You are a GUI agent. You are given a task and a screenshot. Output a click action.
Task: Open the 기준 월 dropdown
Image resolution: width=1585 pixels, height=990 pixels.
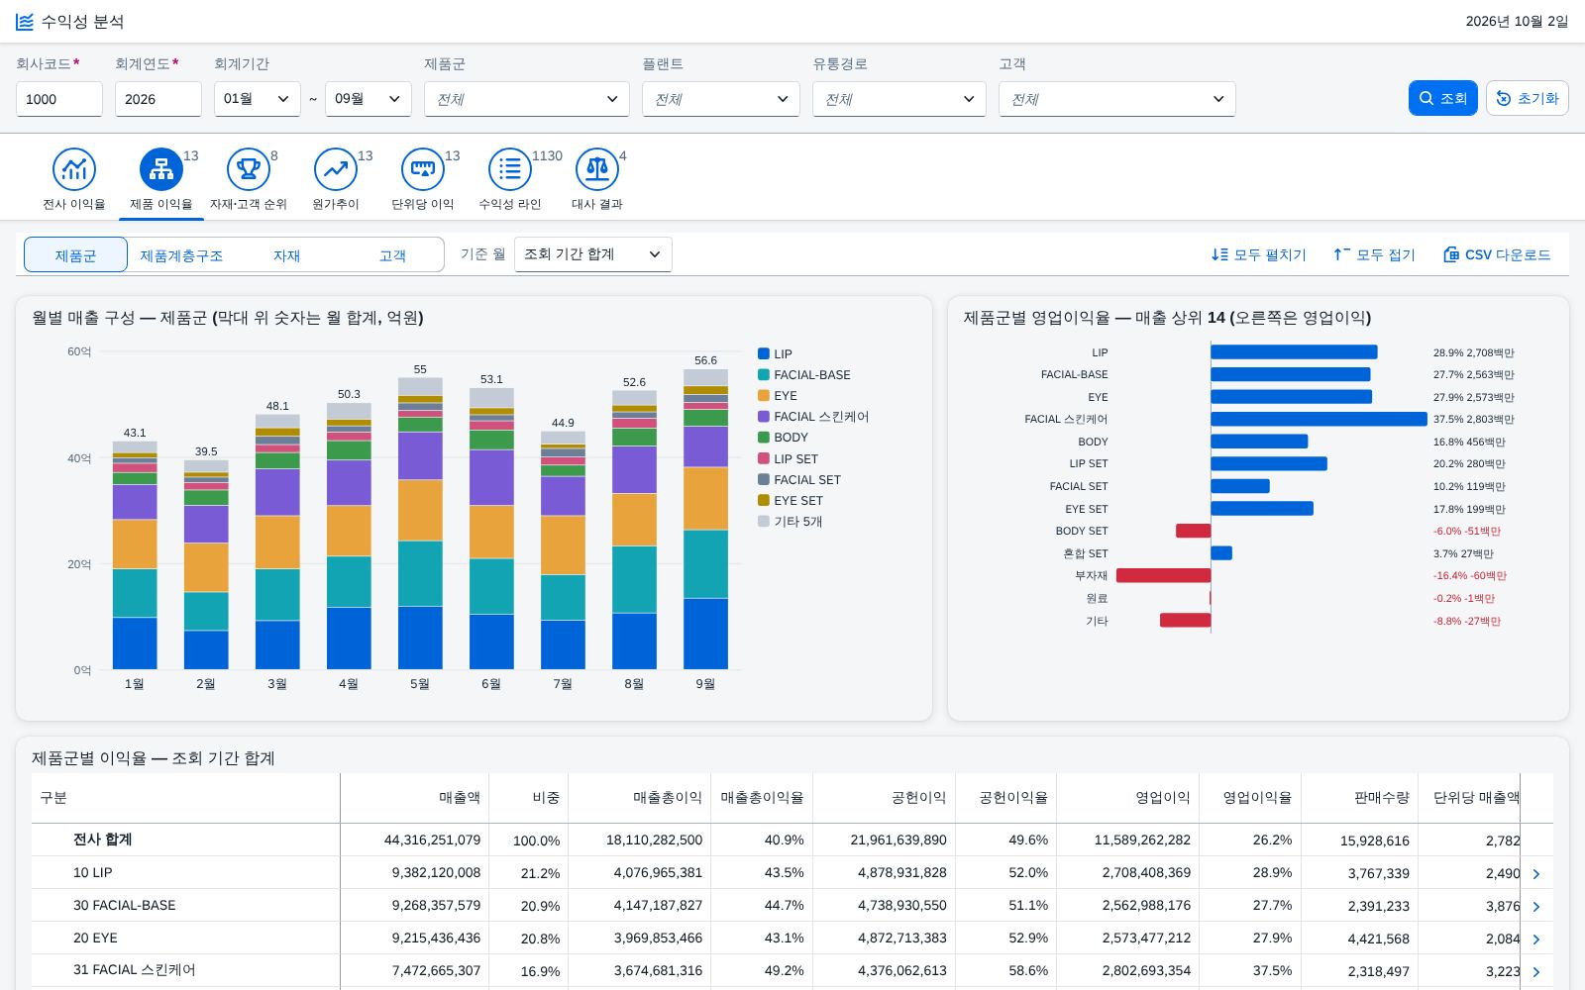point(593,254)
